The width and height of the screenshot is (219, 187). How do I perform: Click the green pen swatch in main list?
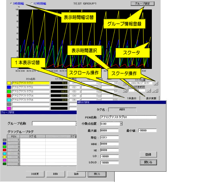click(x=9, y=91)
